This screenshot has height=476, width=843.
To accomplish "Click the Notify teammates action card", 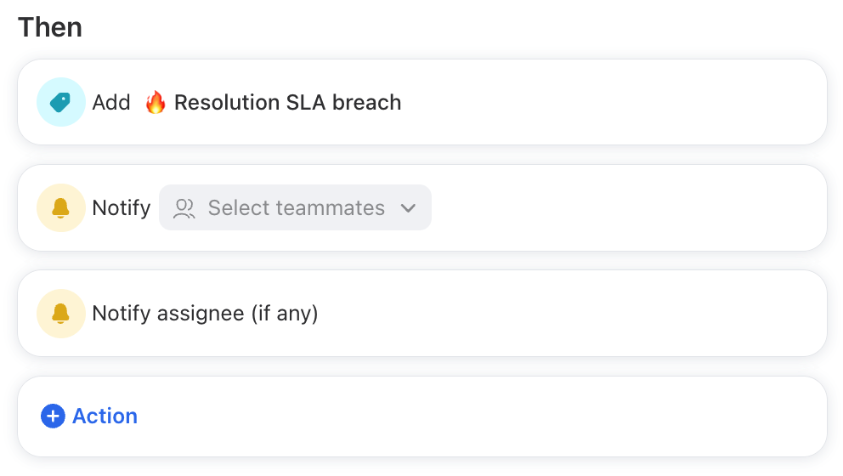I will (x=422, y=207).
